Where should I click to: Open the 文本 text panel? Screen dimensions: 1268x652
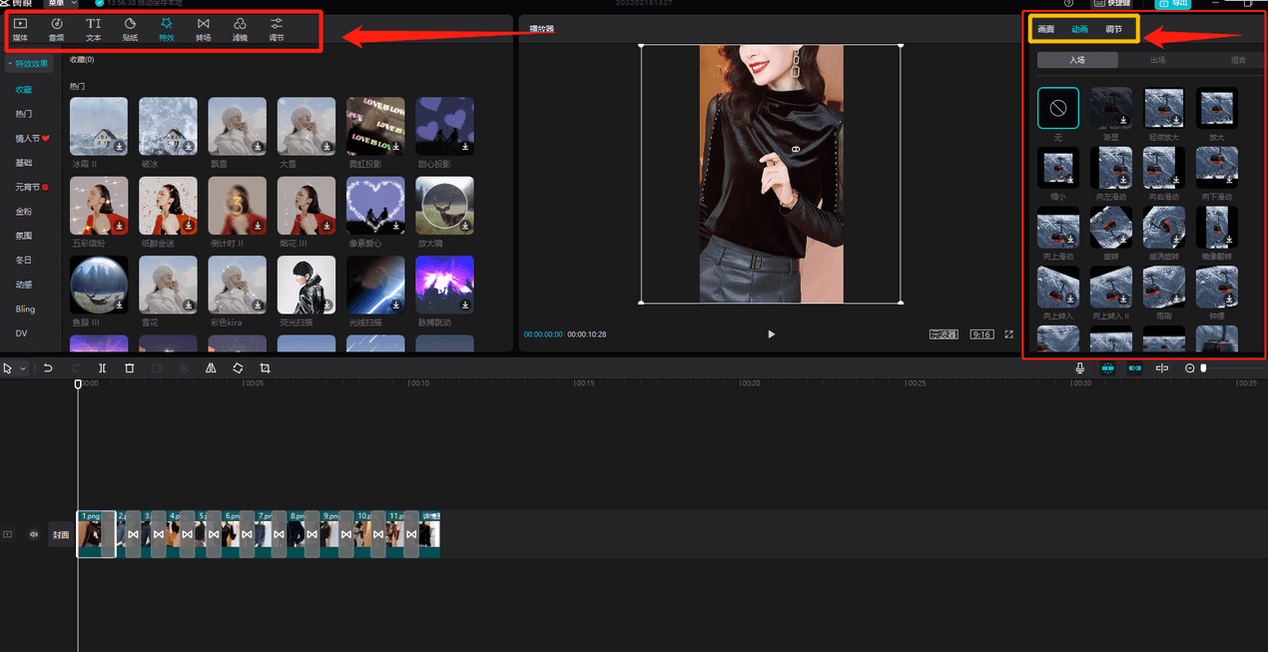93,29
